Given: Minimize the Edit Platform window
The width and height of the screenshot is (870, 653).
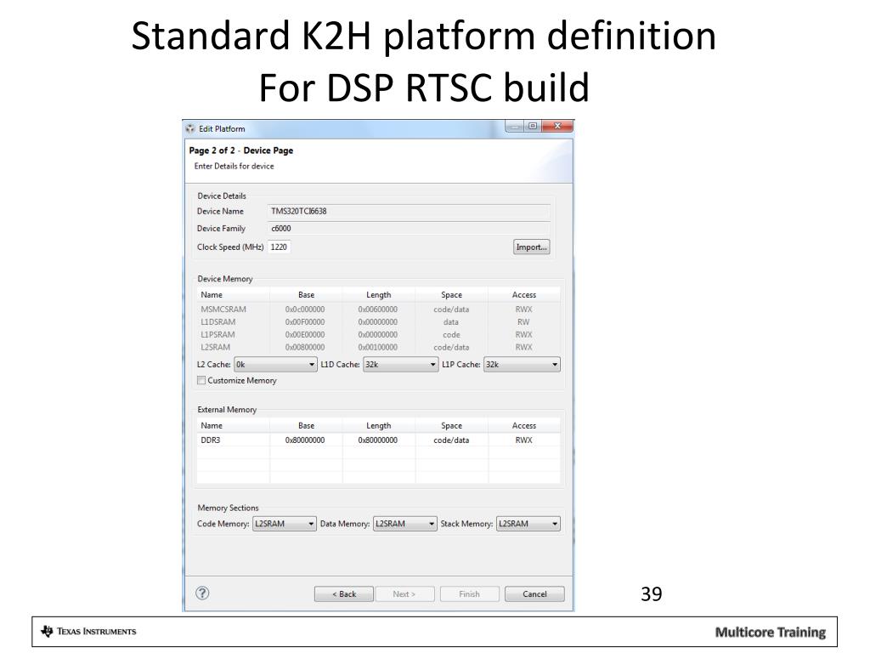Looking at the screenshot, I should click(x=516, y=127).
